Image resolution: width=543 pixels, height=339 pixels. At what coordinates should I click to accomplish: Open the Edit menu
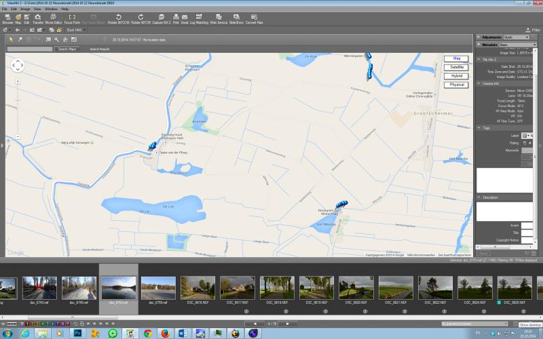pyautogui.click(x=14, y=9)
